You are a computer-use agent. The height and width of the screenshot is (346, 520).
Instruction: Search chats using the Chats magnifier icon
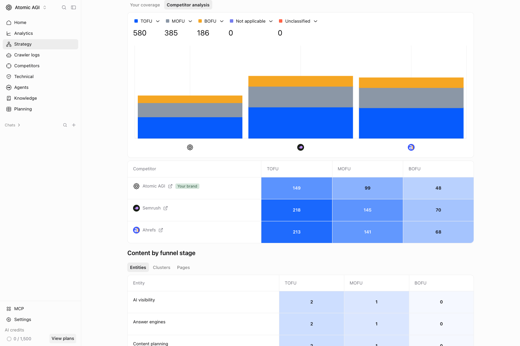[65, 125]
